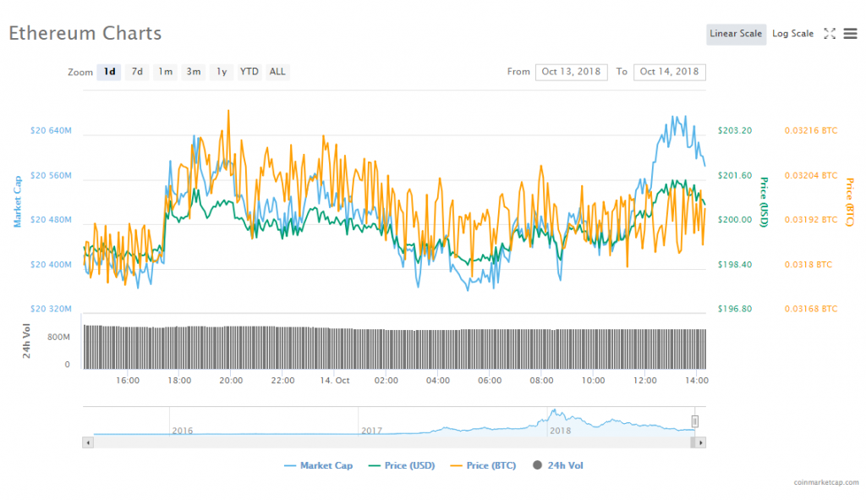Toggle the Market Cap series in legend
Screen dimensions: 866x500
coord(319,465)
